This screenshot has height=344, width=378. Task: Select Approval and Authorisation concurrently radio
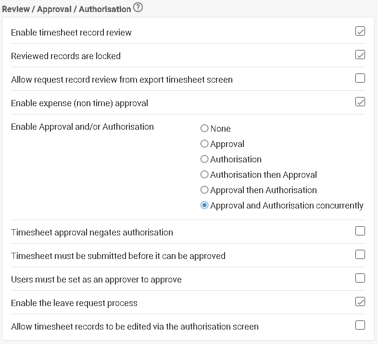[204, 205]
